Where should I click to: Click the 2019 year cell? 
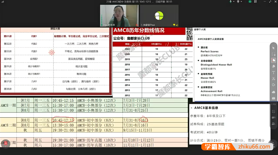click(x=127, y=59)
